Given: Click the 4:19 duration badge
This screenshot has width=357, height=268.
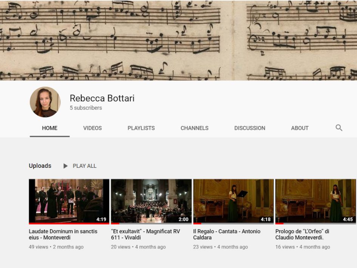Looking at the screenshot, I should click(101, 219).
